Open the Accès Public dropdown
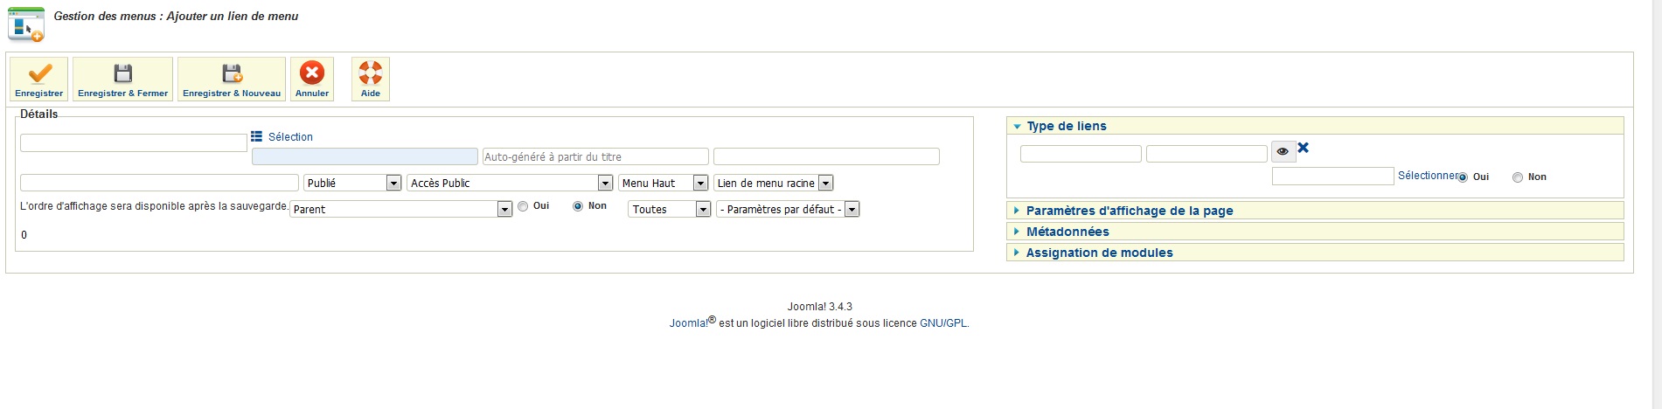Screen dimensions: 1662x409 tap(510, 183)
